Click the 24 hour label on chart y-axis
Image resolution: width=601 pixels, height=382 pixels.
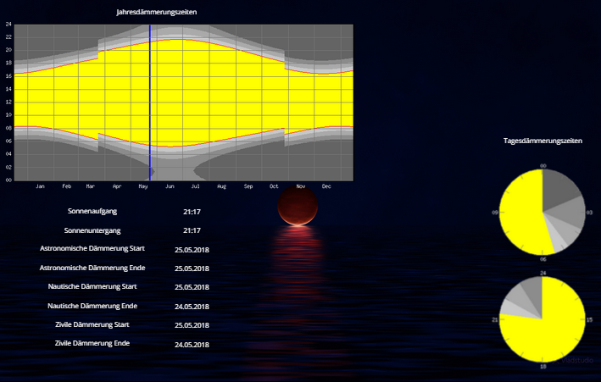point(8,24)
